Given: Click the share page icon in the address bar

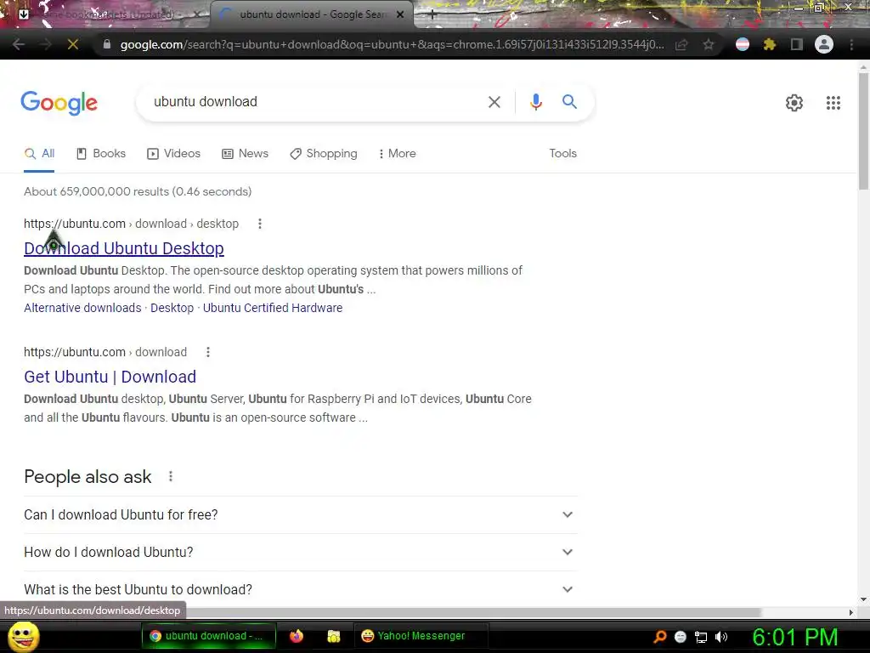Looking at the screenshot, I should click(x=681, y=44).
